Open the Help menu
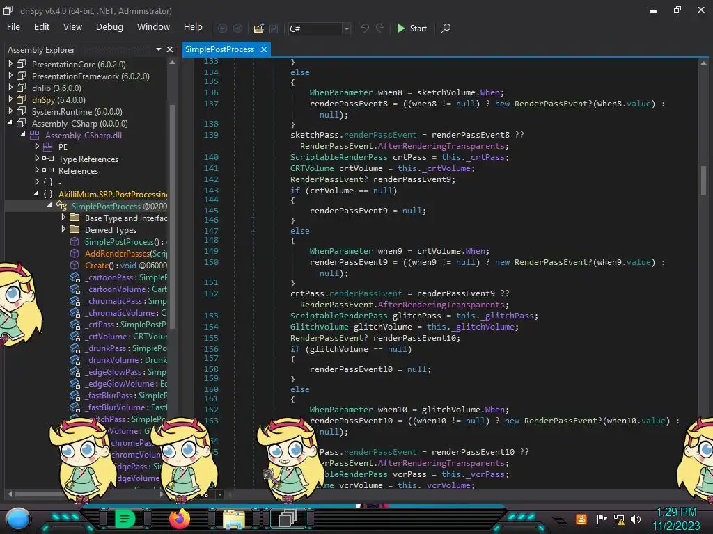This screenshot has height=534, width=713. 193,27
